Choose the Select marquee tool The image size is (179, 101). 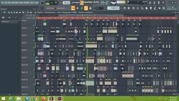pyautogui.click(x=25, y=12)
